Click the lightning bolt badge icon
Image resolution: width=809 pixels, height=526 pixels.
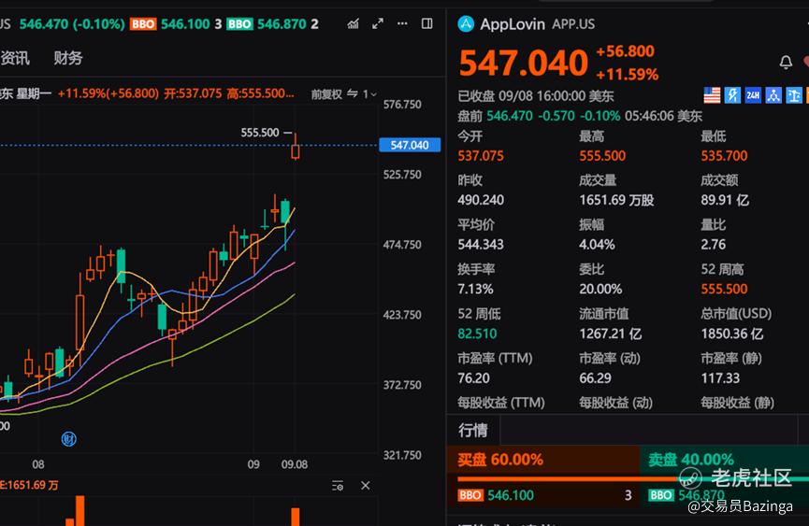coord(732,95)
